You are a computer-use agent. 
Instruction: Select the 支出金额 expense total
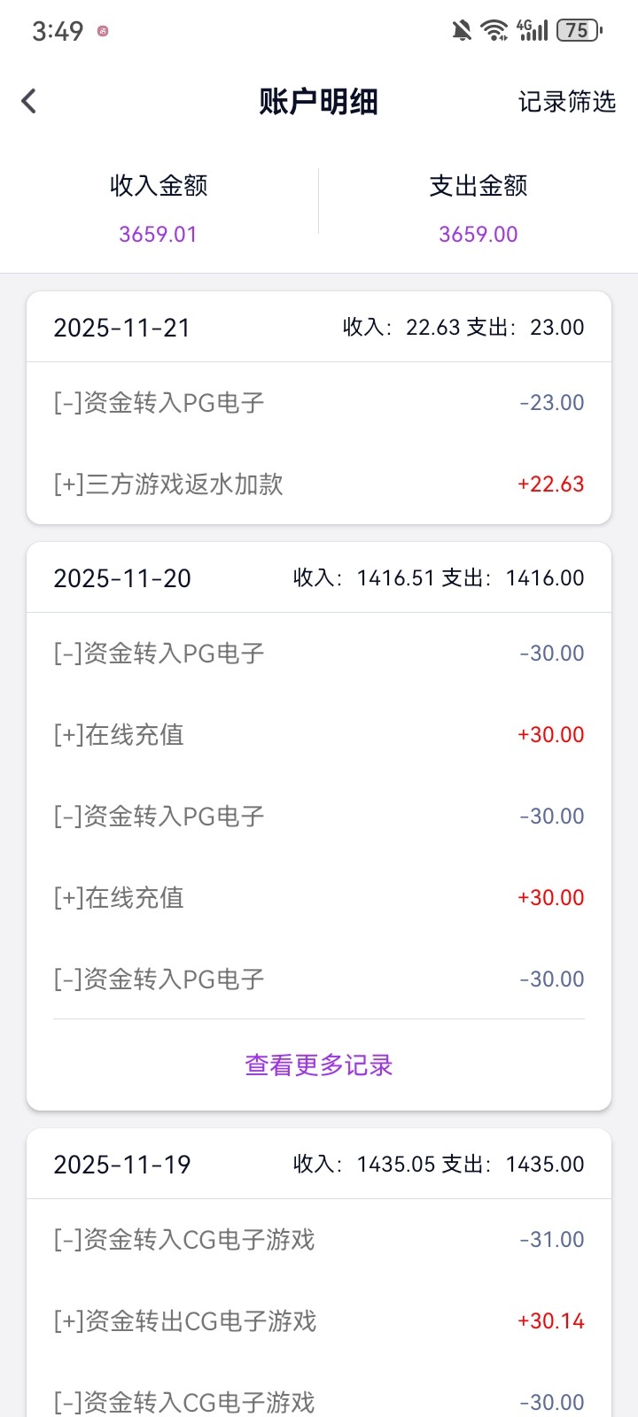(478, 186)
